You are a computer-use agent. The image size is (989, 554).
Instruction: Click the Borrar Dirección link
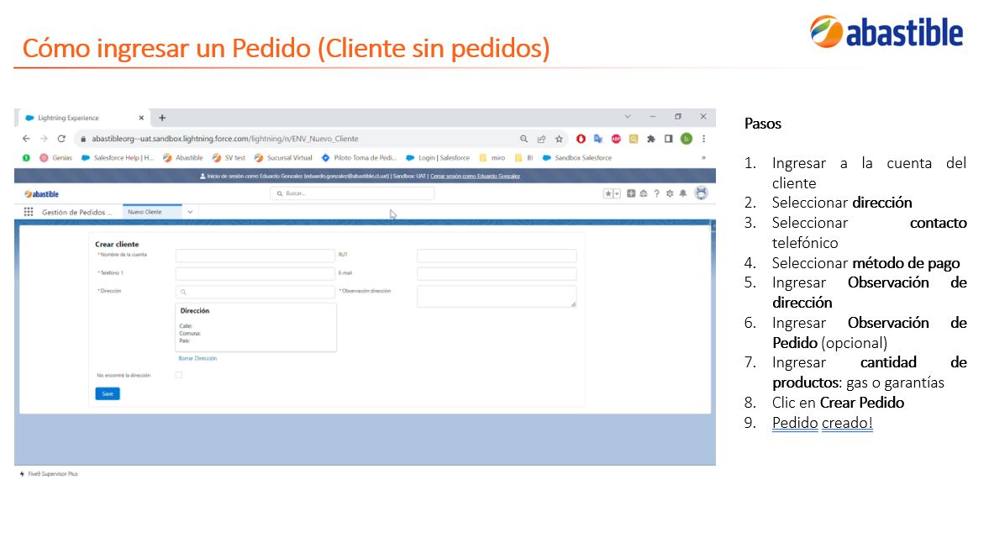197,358
